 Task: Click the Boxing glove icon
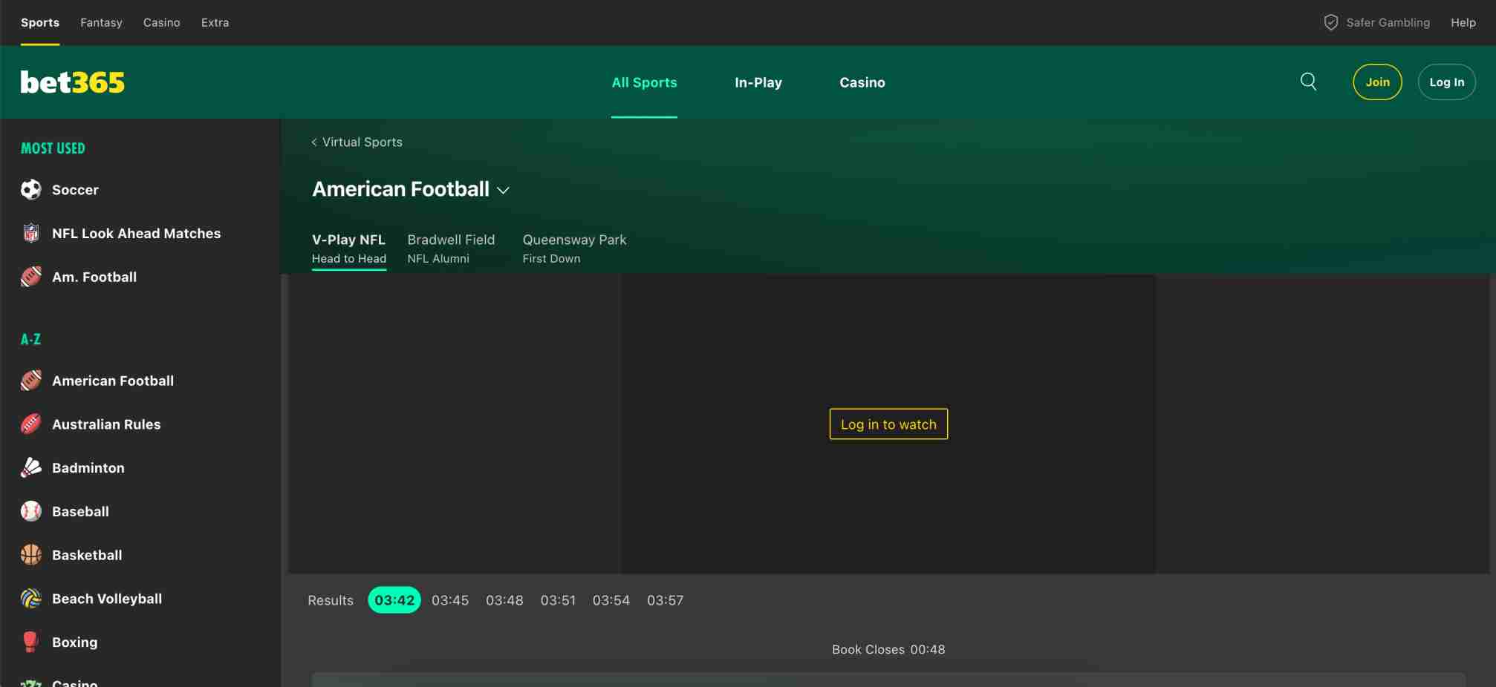tap(31, 642)
